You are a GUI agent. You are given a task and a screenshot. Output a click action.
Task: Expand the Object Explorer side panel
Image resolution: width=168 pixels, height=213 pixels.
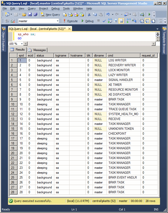(x=4, y=39)
